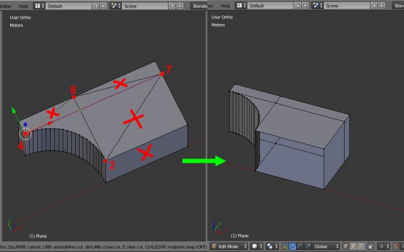Viewport: 404px width, 252px height.
Task: Switch to edge select mode
Action: tap(353, 246)
